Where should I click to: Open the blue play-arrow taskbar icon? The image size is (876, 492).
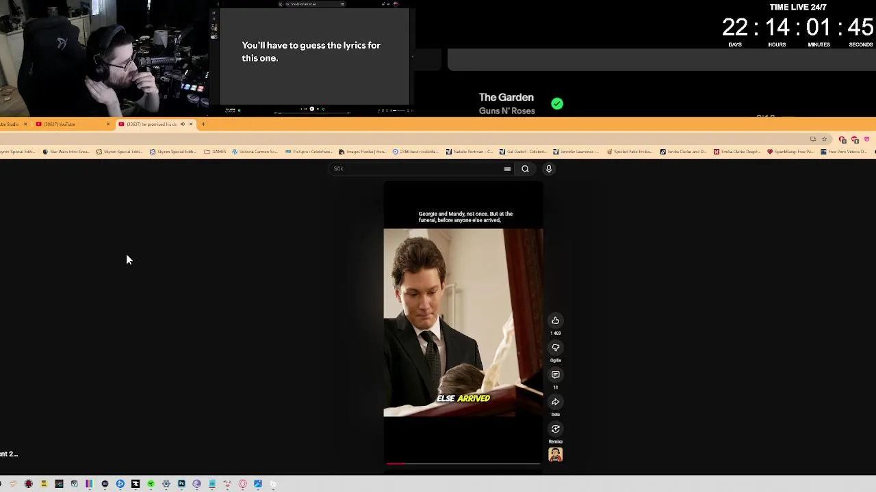pos(120,484)
